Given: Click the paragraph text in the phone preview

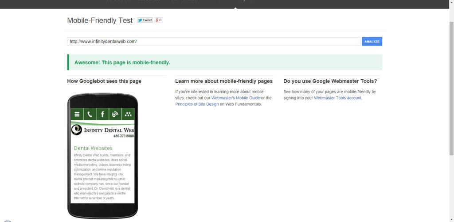Looking at the screenshot, I should (102, 177).
